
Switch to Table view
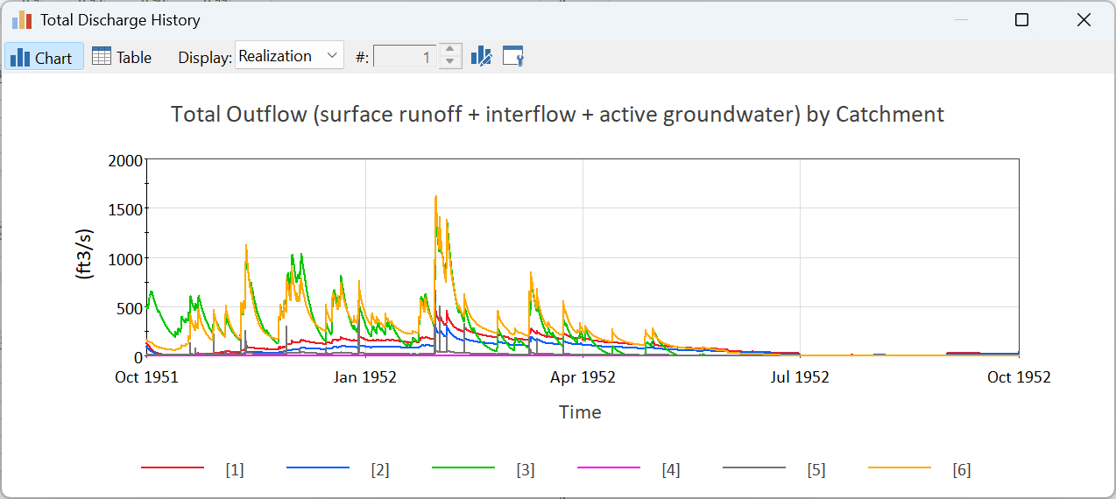[122, 57]
